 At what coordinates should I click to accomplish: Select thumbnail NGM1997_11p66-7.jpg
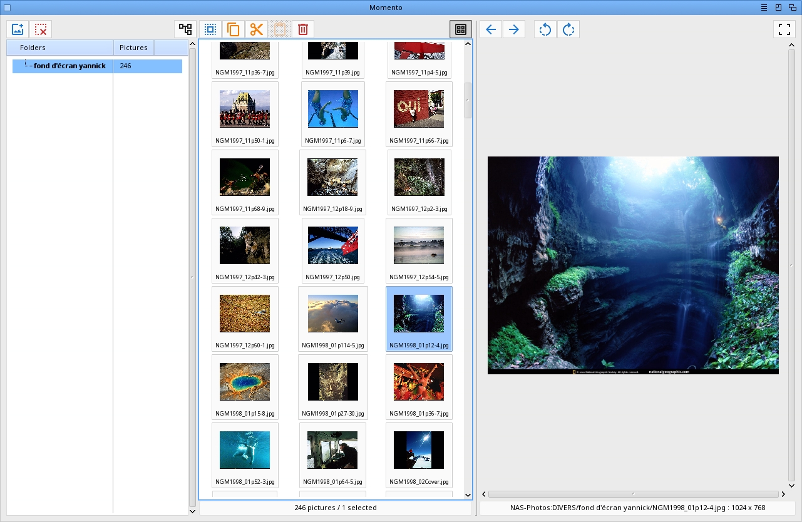click(x=419, y=114)
